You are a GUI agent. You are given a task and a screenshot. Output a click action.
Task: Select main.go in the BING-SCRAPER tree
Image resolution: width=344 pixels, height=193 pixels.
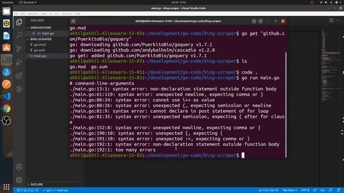pyautogui.click(x=40, y=56)
